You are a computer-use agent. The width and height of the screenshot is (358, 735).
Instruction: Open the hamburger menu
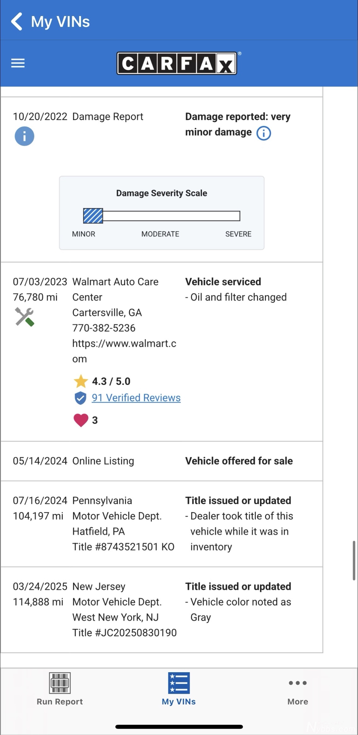pos(18,63)
